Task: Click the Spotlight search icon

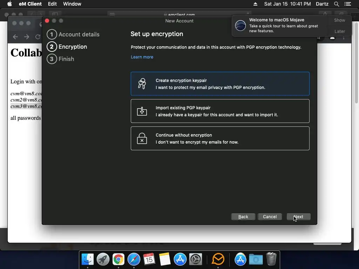Action: point(336,4)
